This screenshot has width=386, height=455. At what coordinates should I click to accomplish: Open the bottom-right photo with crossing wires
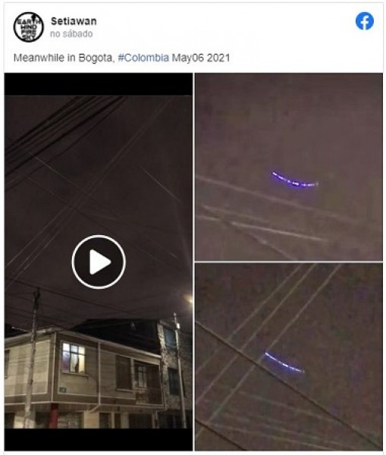coord(289,356)
